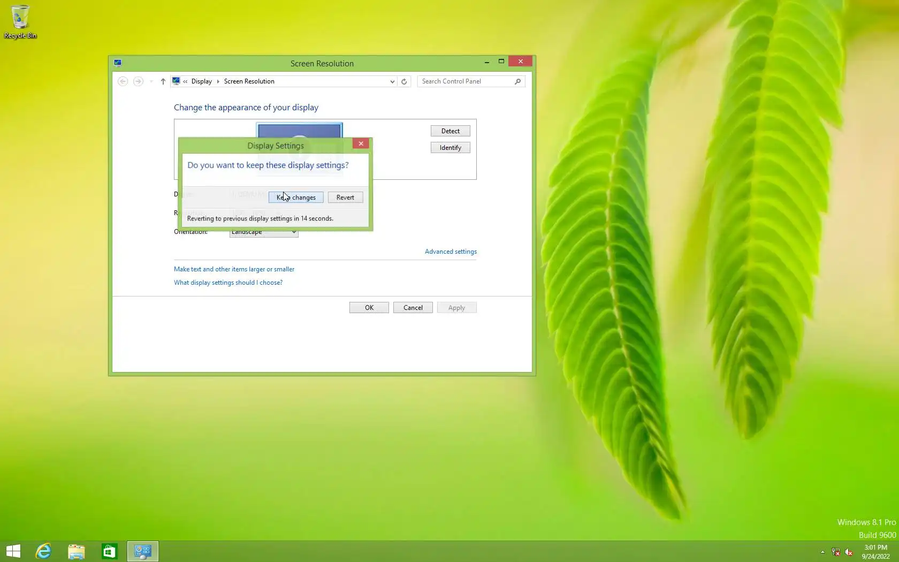899x562 pixels.
Task: Refresh the Screen Resolution page
Action: tap(404, 81)
